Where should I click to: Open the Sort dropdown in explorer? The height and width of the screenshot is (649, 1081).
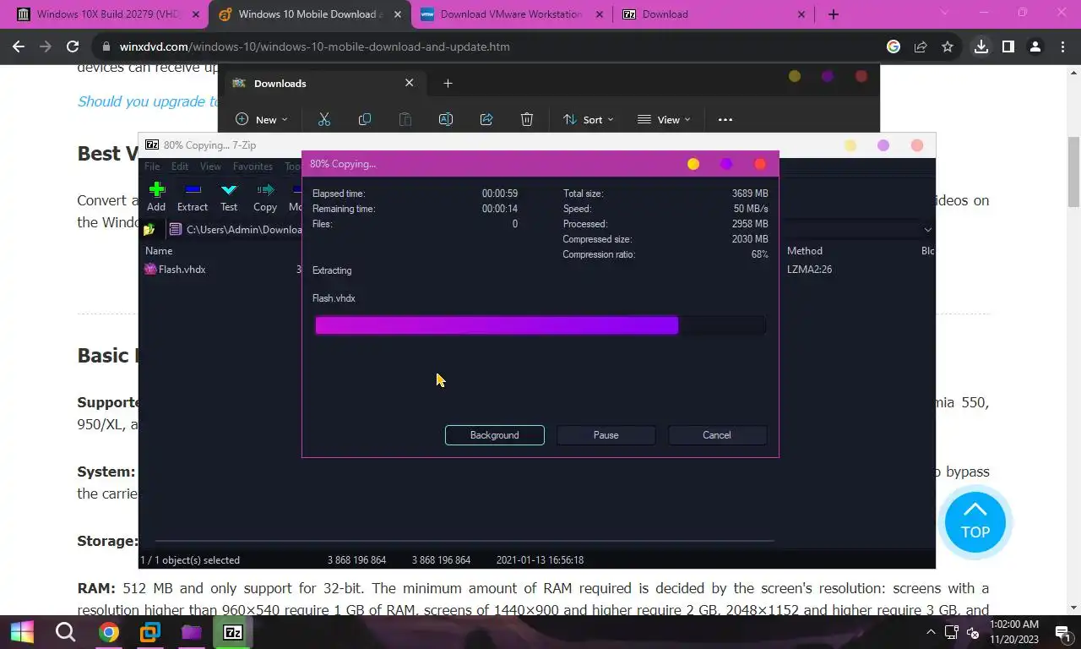coord(589,120)
